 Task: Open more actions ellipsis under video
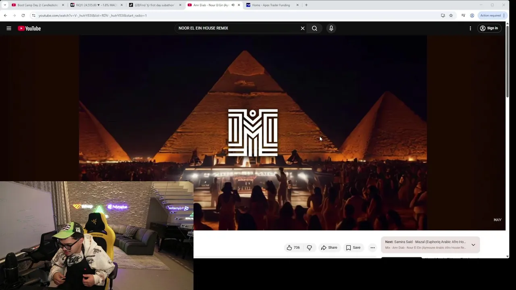372,248
